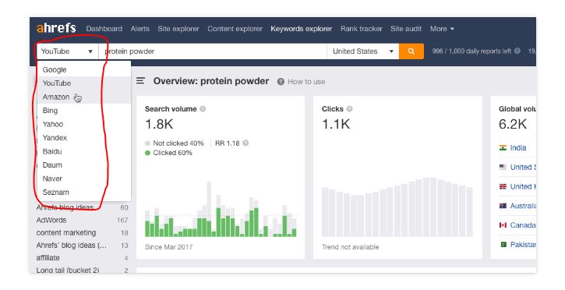Click the Clicks info icon
The image size is (565, 290).
click(350, 109)
